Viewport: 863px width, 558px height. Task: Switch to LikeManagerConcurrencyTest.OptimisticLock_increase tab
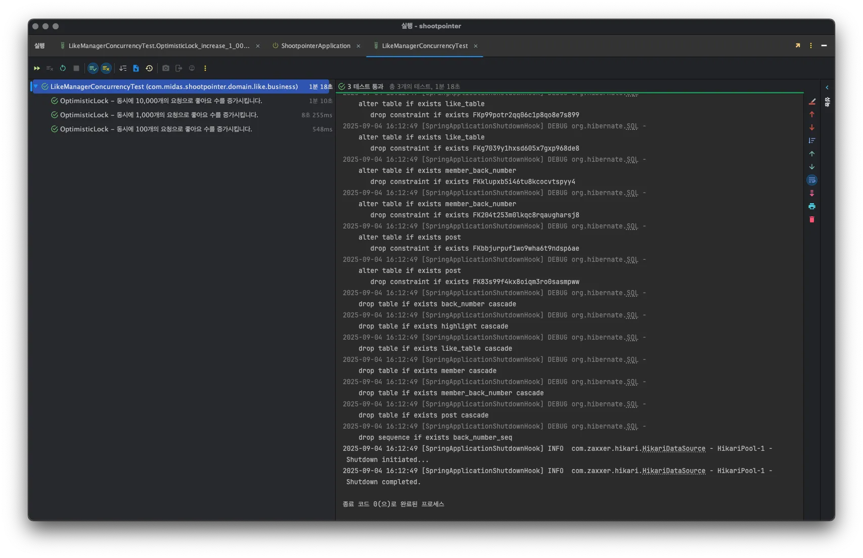click(x=155, y=46)
